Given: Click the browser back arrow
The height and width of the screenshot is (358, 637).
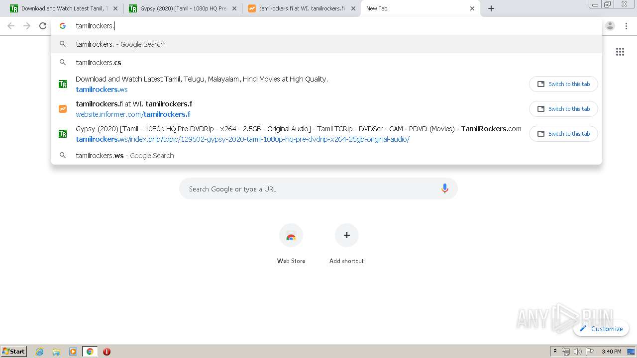Looking at the screenshot, I should 11,26.
